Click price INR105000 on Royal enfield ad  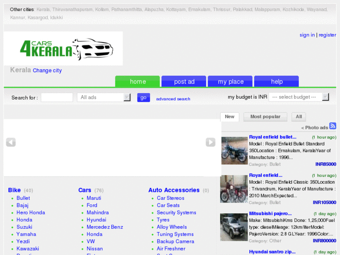coord(325,203)
